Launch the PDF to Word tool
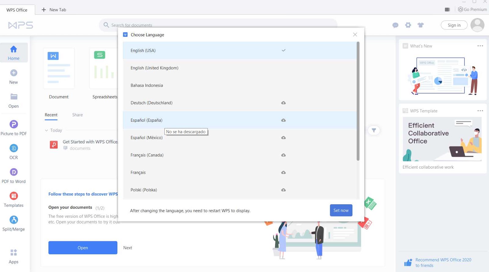This screenshot has height=272, width=489. [x=14, y=172]
